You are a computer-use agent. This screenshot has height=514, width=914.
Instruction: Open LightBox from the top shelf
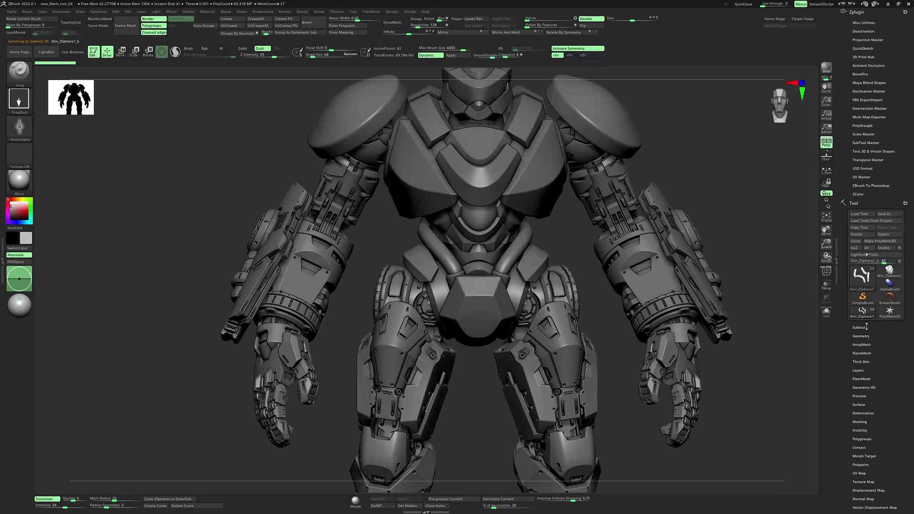46,52
